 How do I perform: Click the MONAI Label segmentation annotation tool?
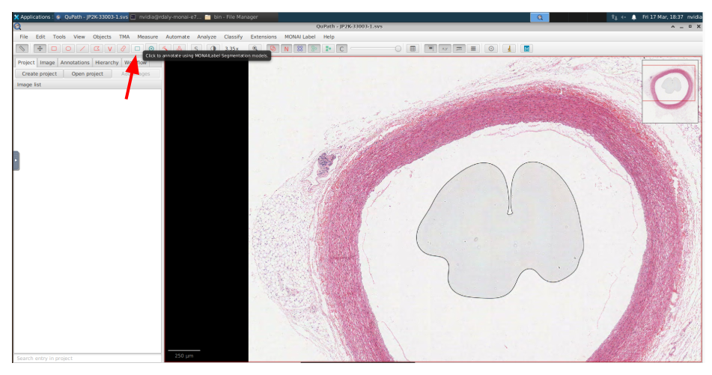click(137, 49)
